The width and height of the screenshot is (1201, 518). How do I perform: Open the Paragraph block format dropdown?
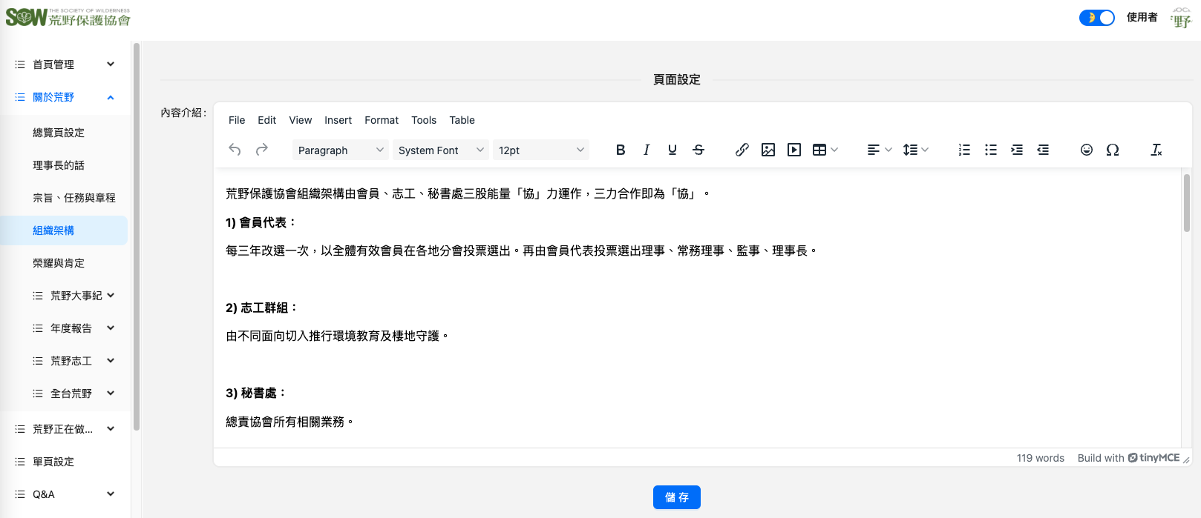340,150
